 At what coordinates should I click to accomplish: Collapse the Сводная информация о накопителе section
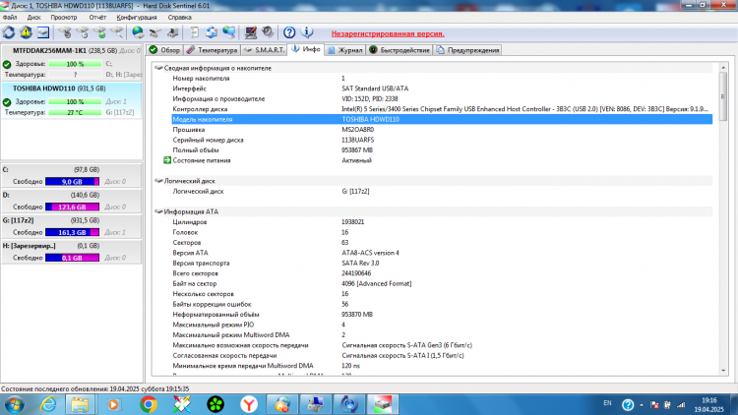(158, 68)
